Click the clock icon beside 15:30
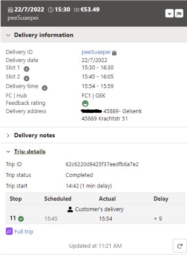 (x=51, y=10)
